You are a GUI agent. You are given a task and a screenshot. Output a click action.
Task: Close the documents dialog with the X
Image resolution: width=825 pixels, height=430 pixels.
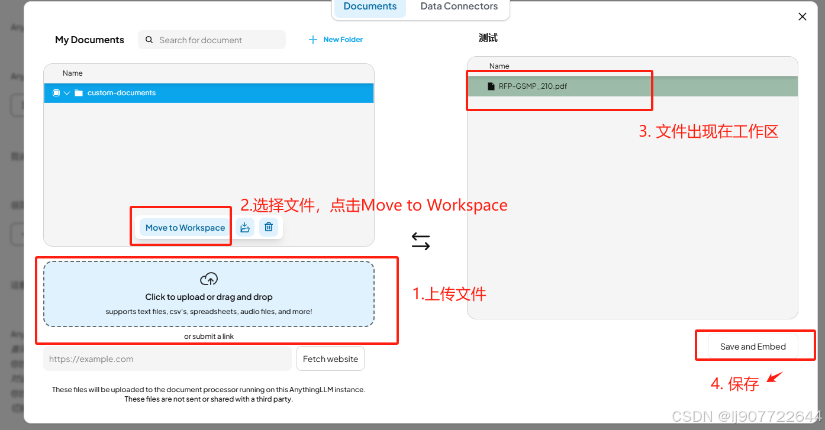[803, 17]
